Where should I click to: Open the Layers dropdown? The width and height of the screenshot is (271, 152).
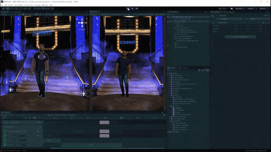252,8
